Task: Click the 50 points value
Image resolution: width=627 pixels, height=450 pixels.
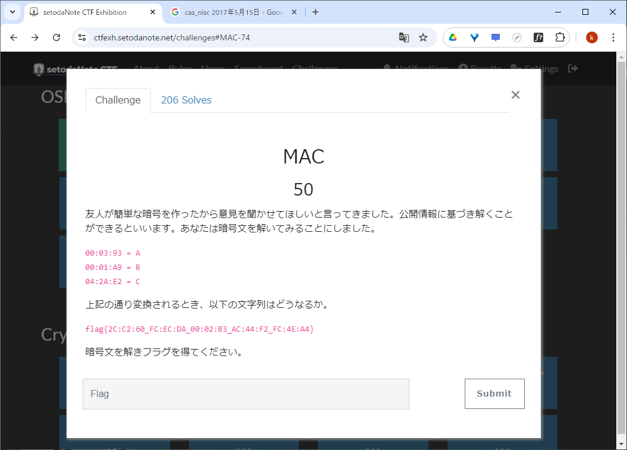Action: click(304, 190)
